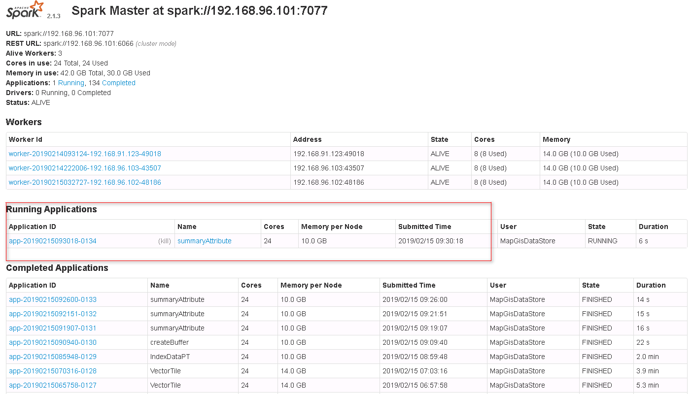Viewport: 693px width, 394px height.
Task: Select the IndexDataPT application name
Action: (171, 357)
